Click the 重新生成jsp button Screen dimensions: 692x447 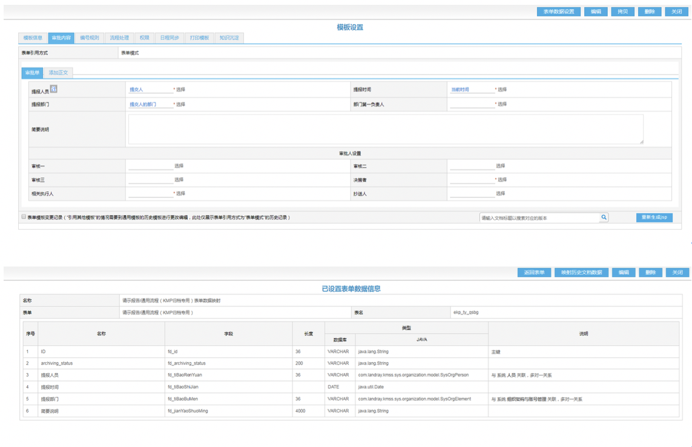click(654, 217)
